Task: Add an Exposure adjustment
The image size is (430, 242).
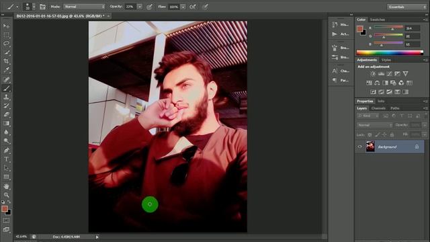Action: (x=397, y=74)
